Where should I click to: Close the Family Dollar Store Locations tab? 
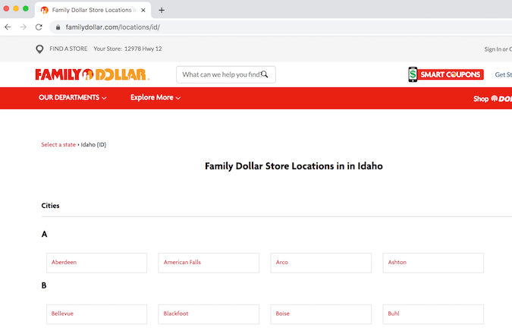coord(143,10)
